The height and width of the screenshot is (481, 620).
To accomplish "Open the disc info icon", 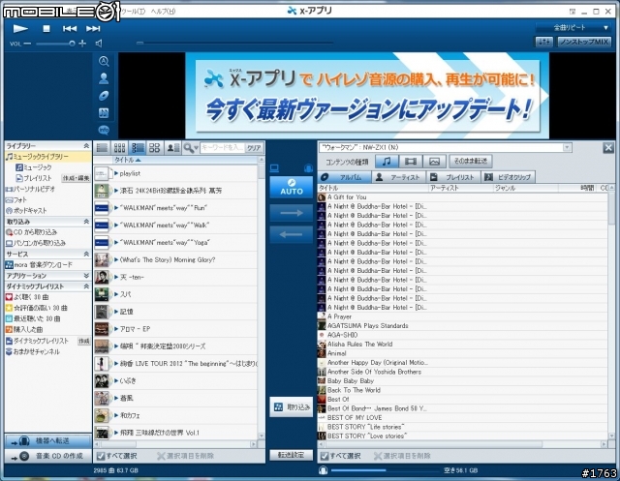I will 104,96.
